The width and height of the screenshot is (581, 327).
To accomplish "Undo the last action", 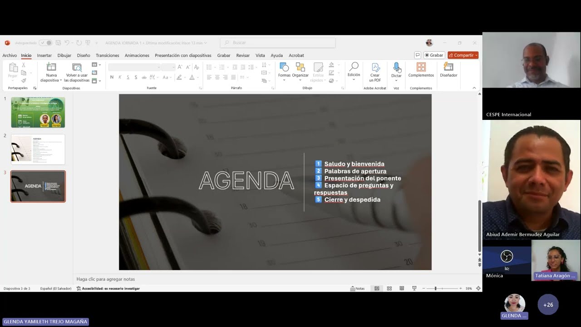I will (x=67, y=43).
